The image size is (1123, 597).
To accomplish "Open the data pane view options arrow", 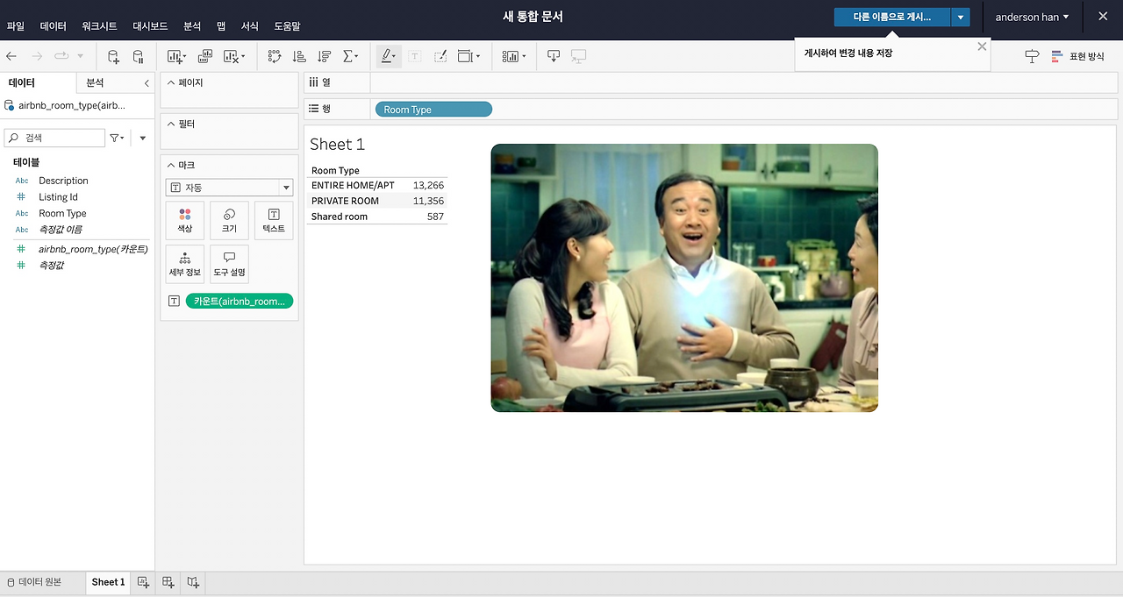I will [x=143, y=138].
